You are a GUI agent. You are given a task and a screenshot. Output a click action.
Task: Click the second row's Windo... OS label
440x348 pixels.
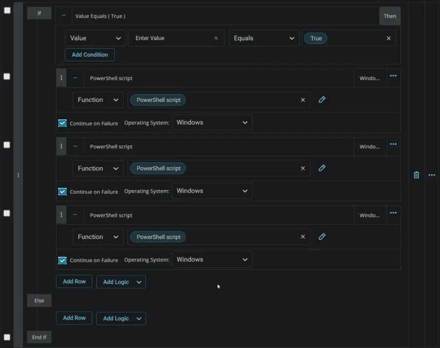click(x=370, y=147)
